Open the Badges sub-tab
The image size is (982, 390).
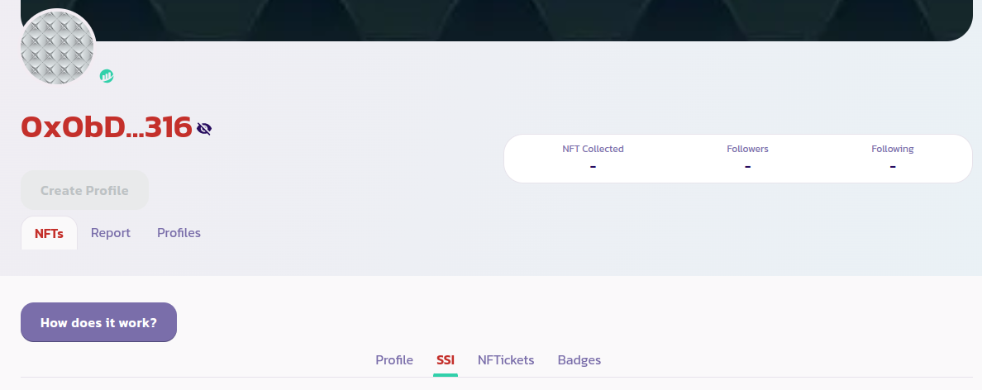579,360
